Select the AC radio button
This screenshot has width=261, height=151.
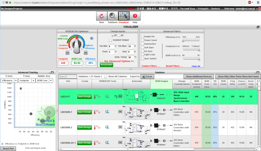tap(119, 35)
